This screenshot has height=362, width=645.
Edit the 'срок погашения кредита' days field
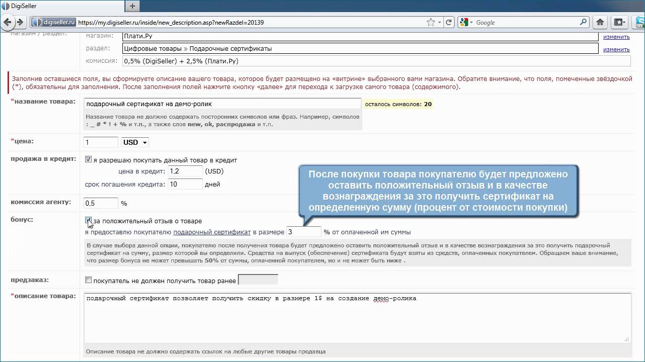(185, 184)
